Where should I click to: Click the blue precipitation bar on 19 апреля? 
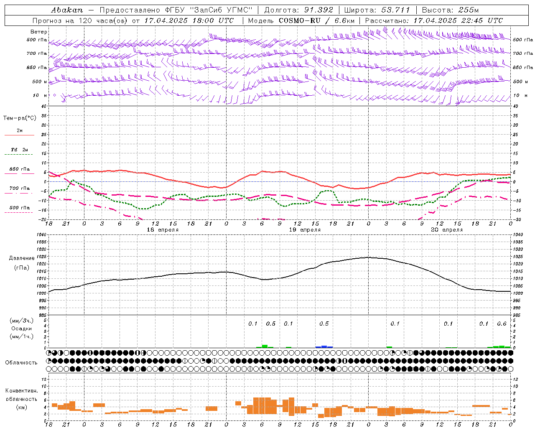tap(324, 346)
